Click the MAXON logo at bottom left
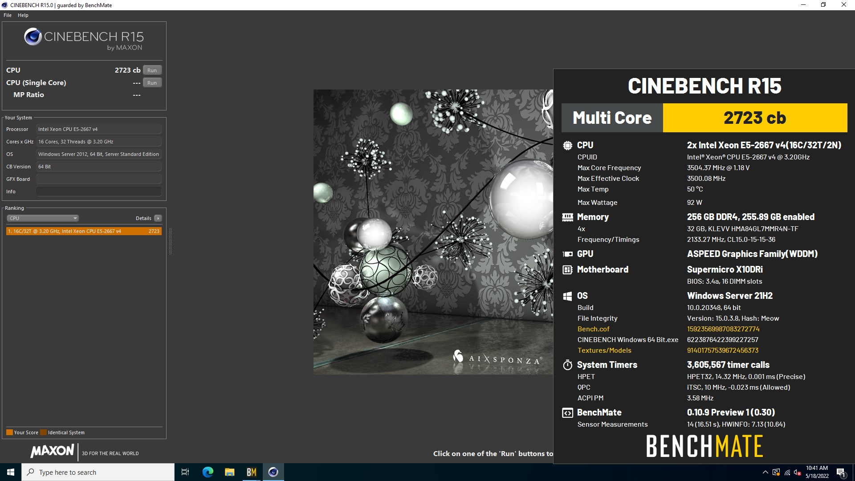The height and width of the screenshot is (481, 855). tap(52, 451)
